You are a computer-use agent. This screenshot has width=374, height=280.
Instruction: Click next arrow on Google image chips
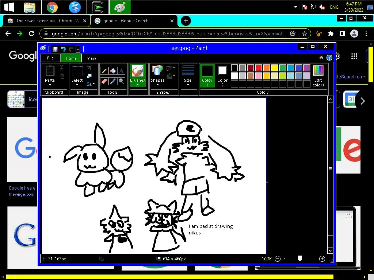pyautogui.click(x=363, y=101)
